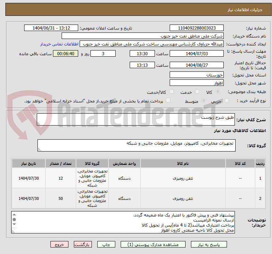Viewport: 272px width, 254px height.
Task: Click resize handle of buyer notes box
Action: click(x=13, y=231)
